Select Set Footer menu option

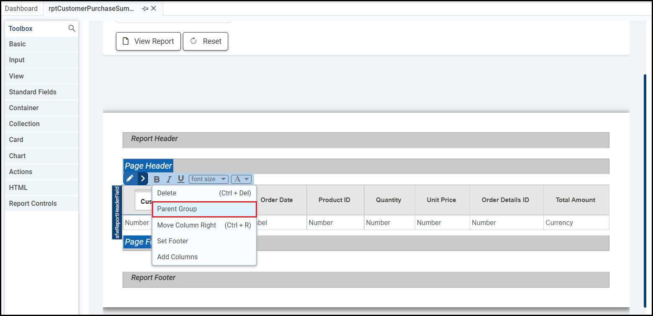(x=204, y=241)
